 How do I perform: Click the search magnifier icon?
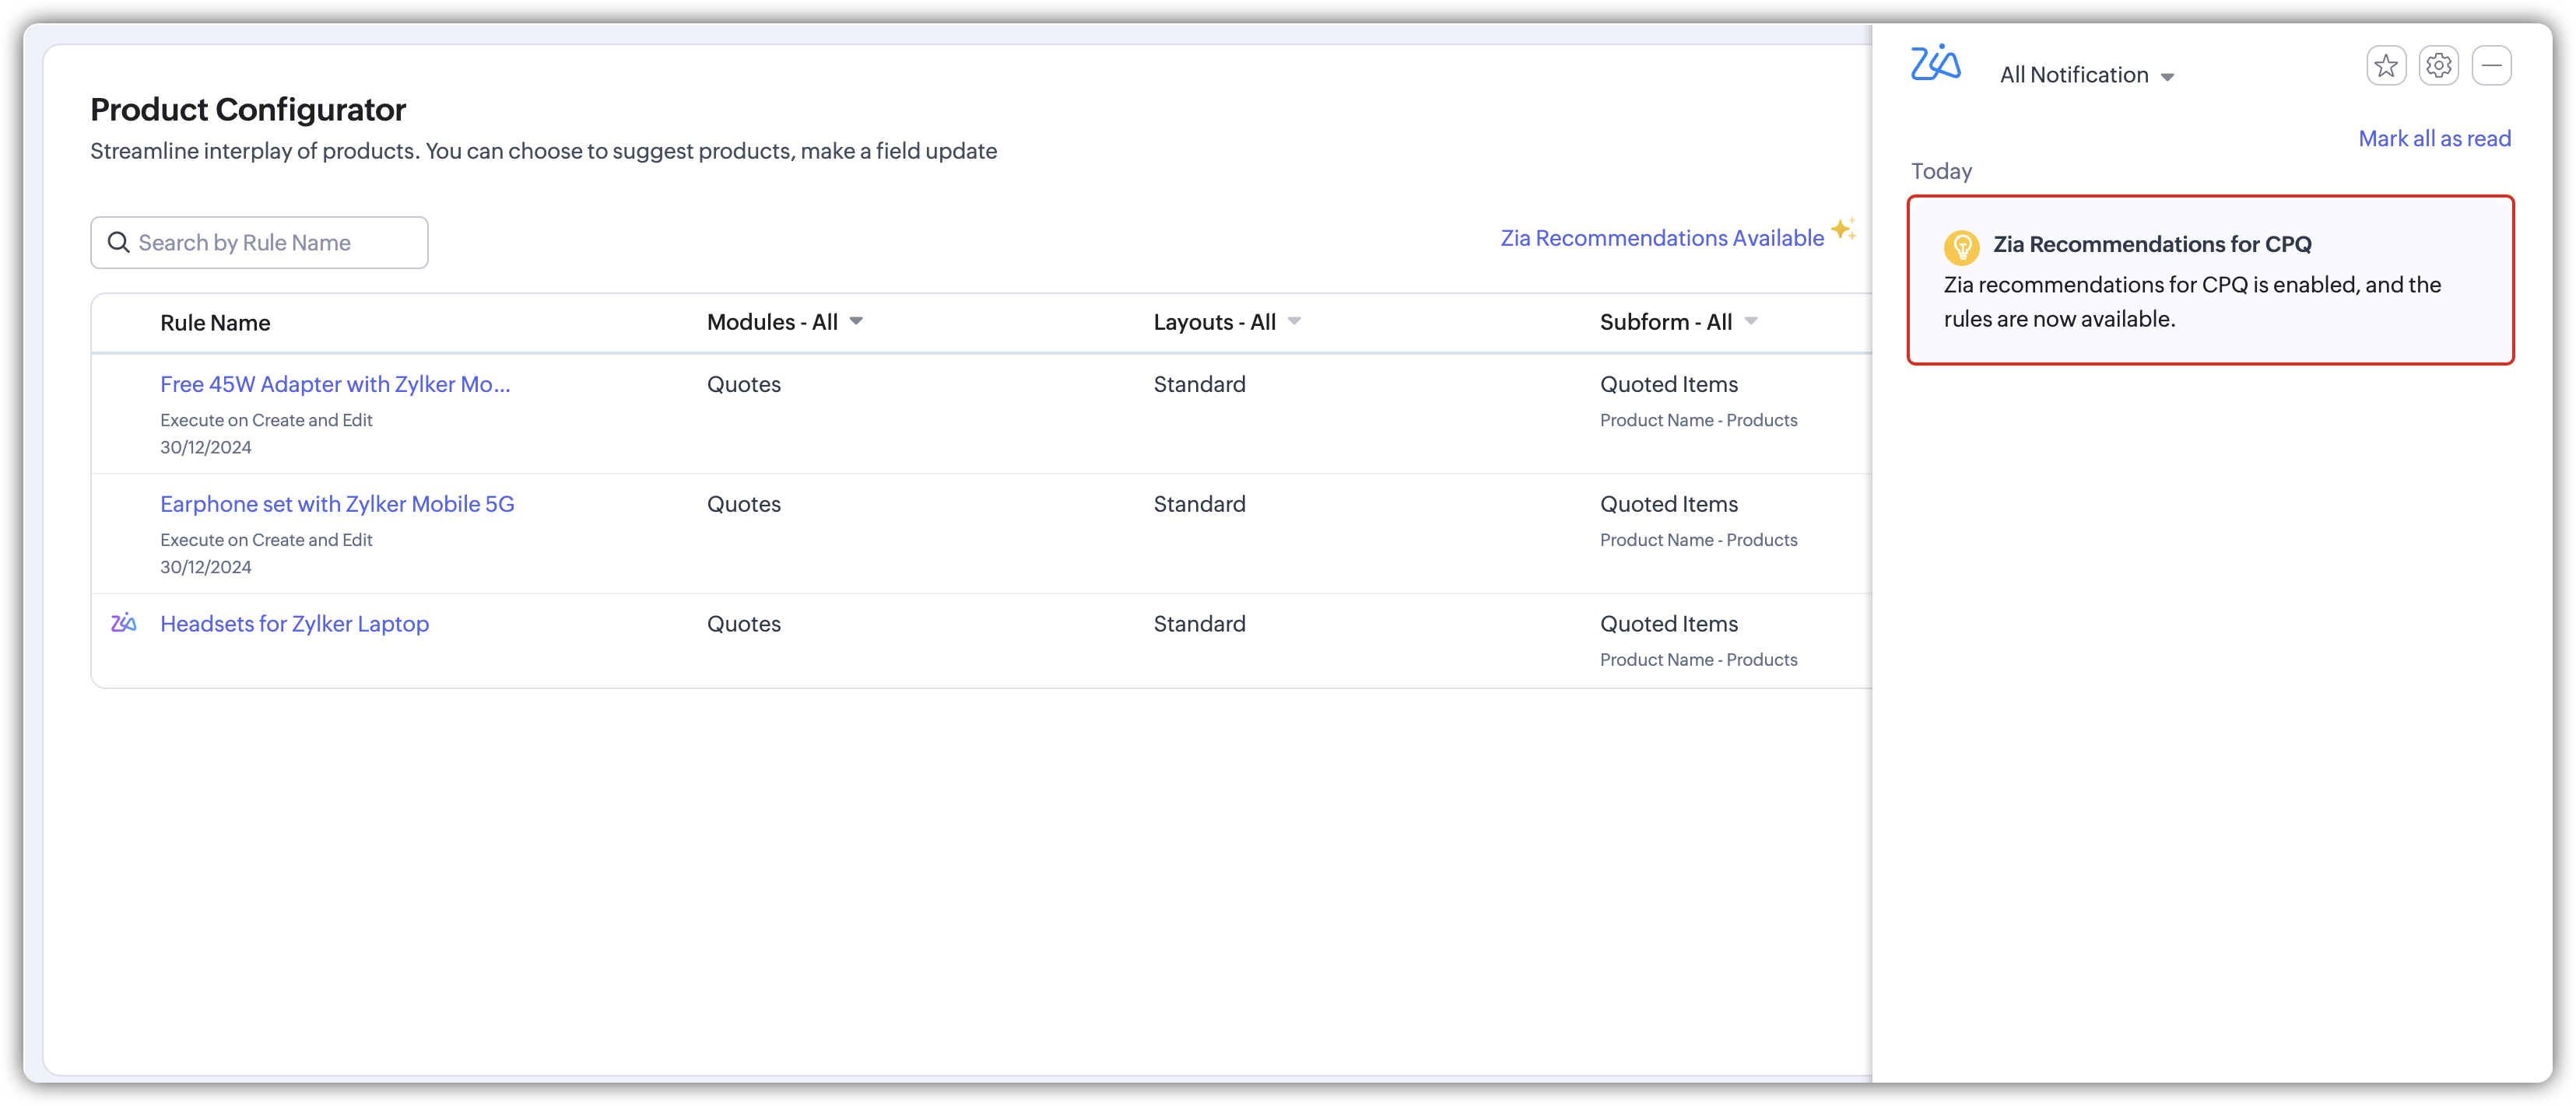pyautogui.click(x=119, y=243)
